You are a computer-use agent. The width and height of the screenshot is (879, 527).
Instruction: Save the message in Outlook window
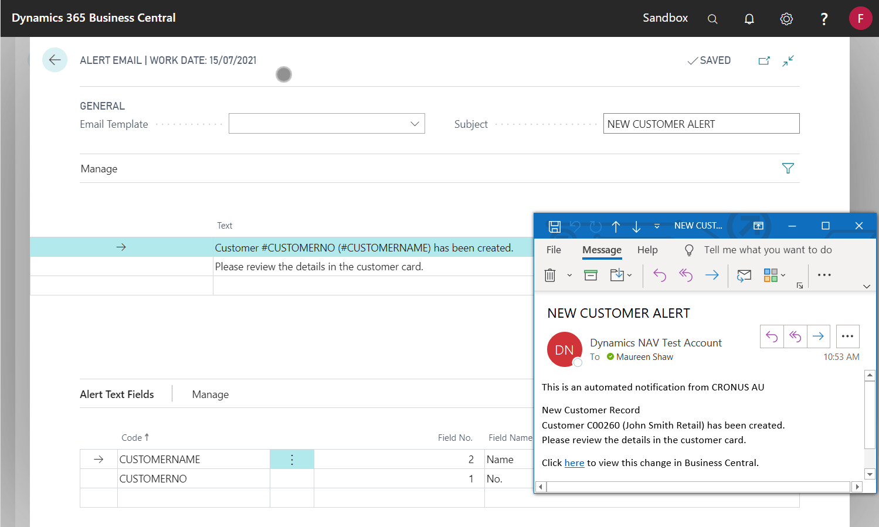(554, 226)
